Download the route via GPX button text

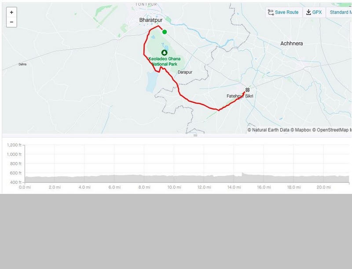point(317,12)
